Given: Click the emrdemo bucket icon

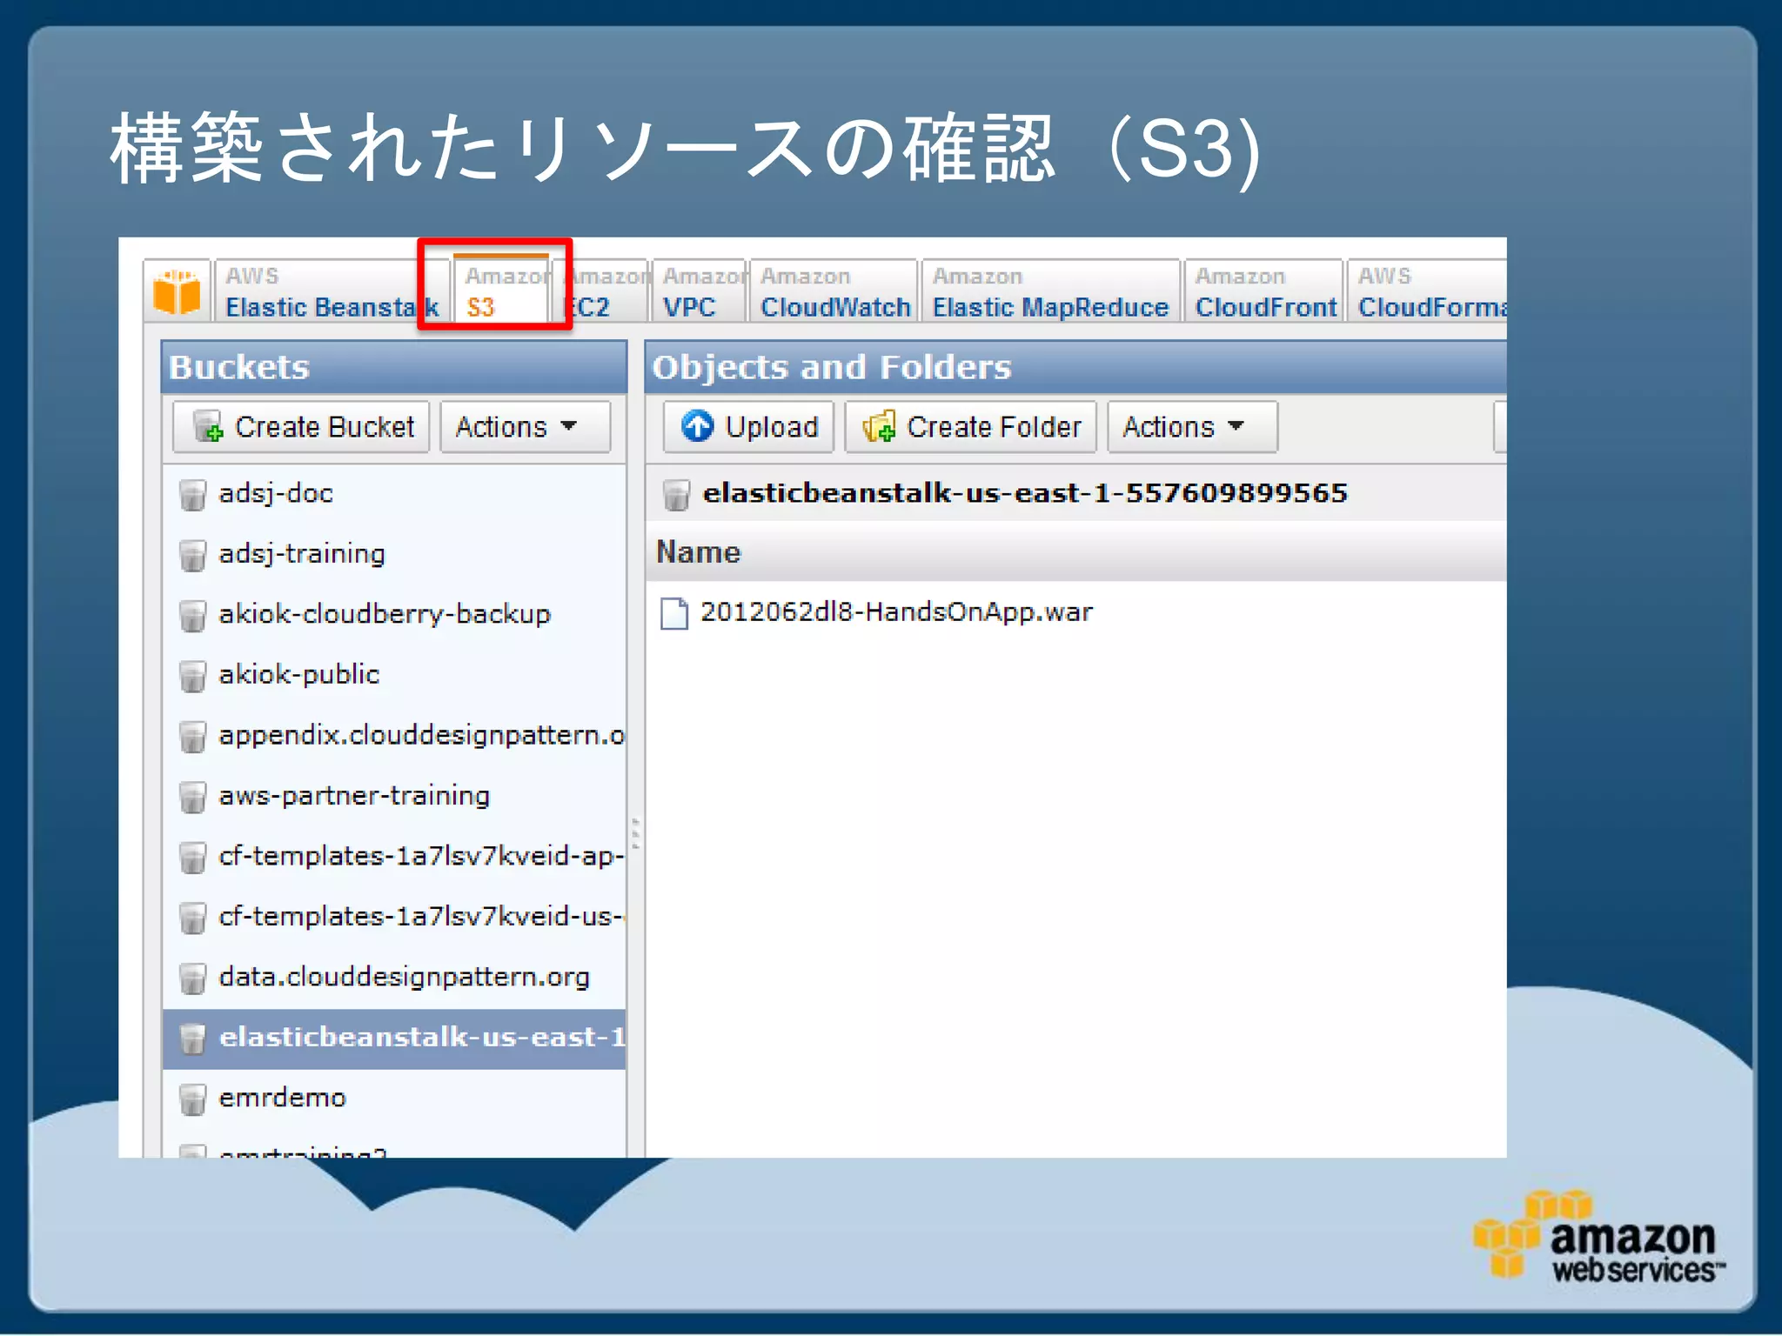Looking at the screenshot, I should point(191,1099).
